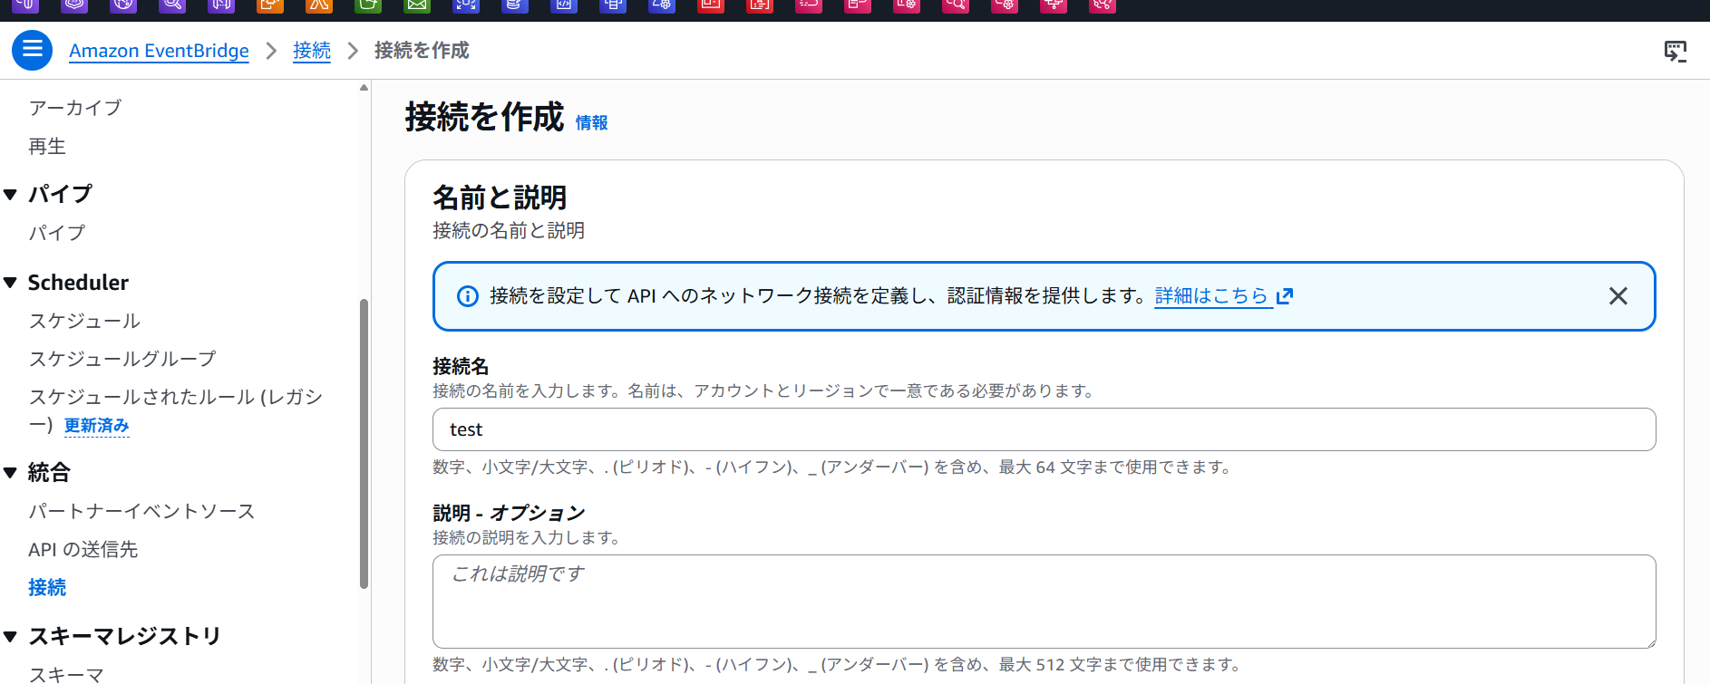Screen dimensions: 1710x684
Task: Click external link icon beside 詳細はこちら
Action: [1285, 296]
